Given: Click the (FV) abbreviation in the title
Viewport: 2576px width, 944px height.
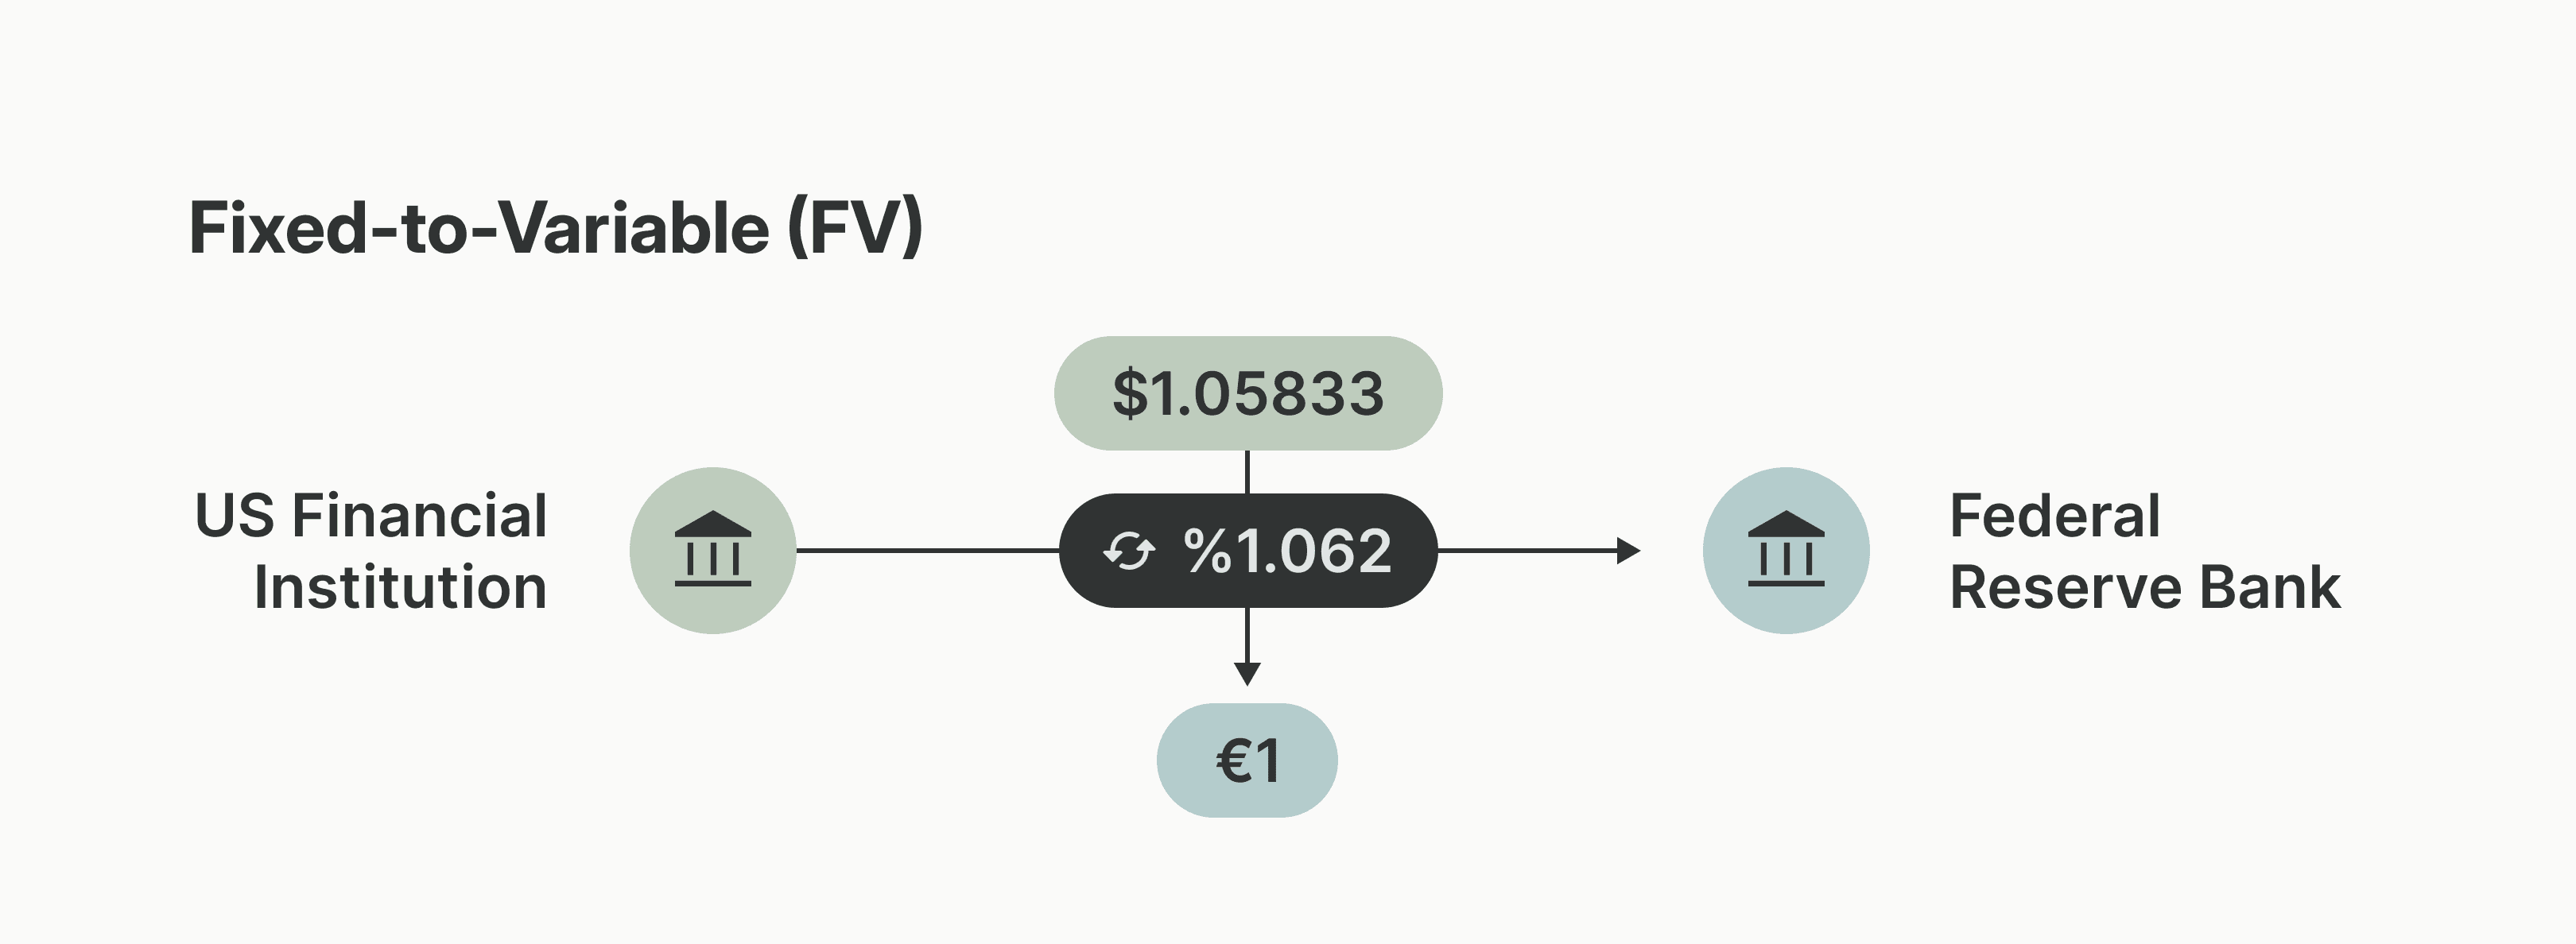Looking at the screenshot, I should click(855, 229).
